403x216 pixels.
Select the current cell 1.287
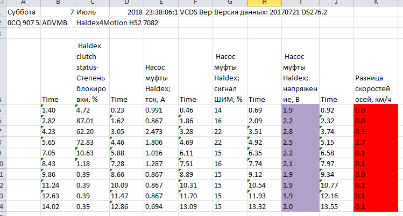coord(161,163)
